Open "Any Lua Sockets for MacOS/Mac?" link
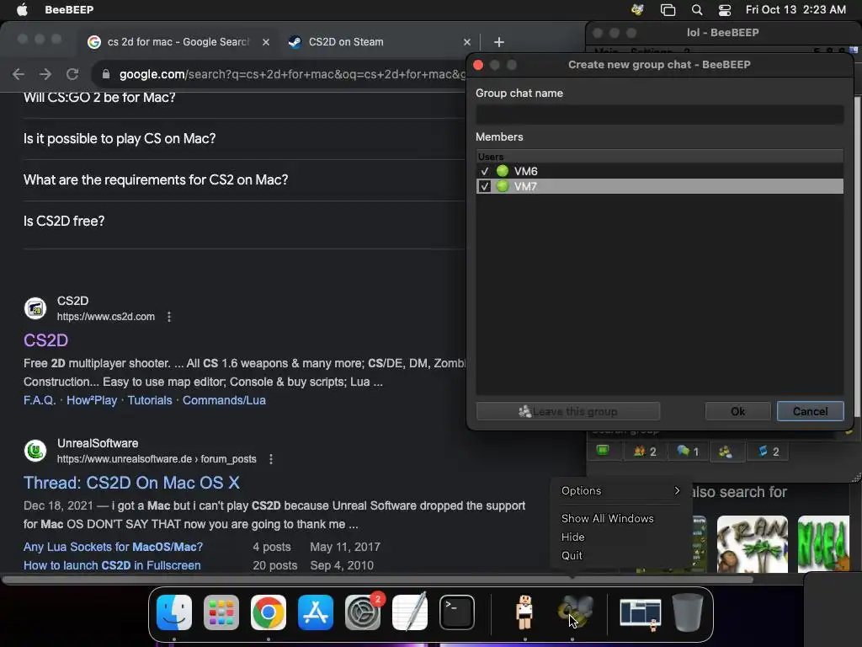Screen dimensions: 862x647 coord(114,547)
